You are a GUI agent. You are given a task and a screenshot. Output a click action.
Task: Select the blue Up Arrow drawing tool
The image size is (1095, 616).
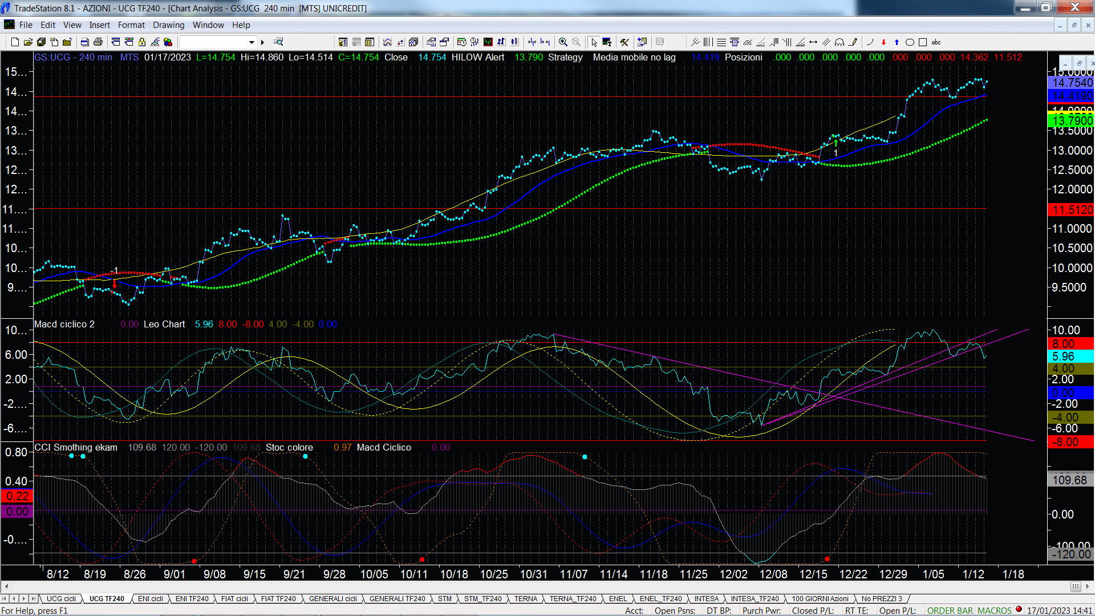tap(897, 42)
